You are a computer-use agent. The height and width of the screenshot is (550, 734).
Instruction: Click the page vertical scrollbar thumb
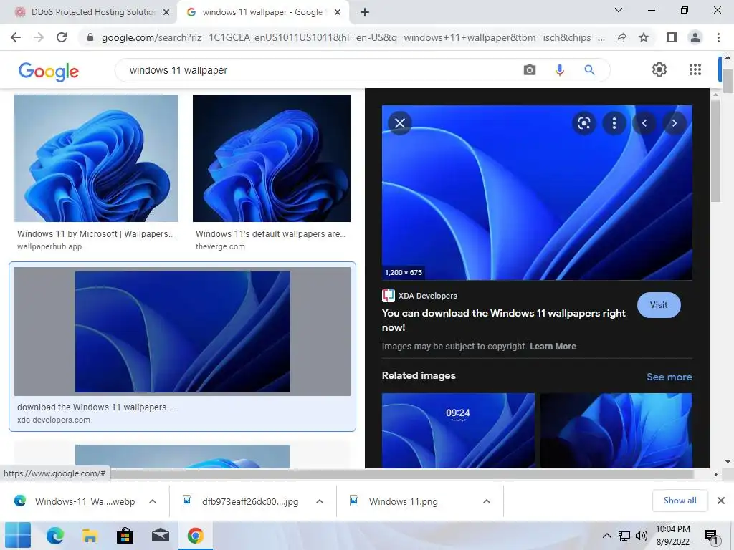728,82
